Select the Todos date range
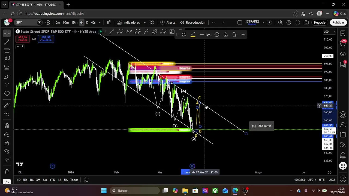This screenshot has height=196, width=349. point(74,180)
